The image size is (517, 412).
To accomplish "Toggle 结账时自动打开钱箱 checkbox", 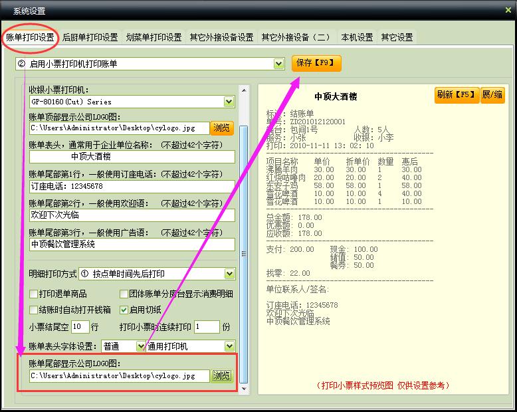I will click(34, 310).
